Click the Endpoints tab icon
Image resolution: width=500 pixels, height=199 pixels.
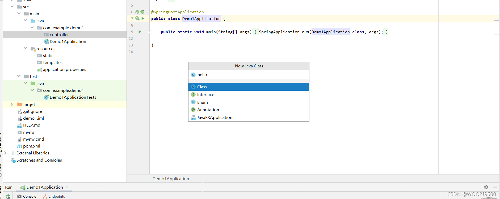pyautogui.click(x=45, y=196)
